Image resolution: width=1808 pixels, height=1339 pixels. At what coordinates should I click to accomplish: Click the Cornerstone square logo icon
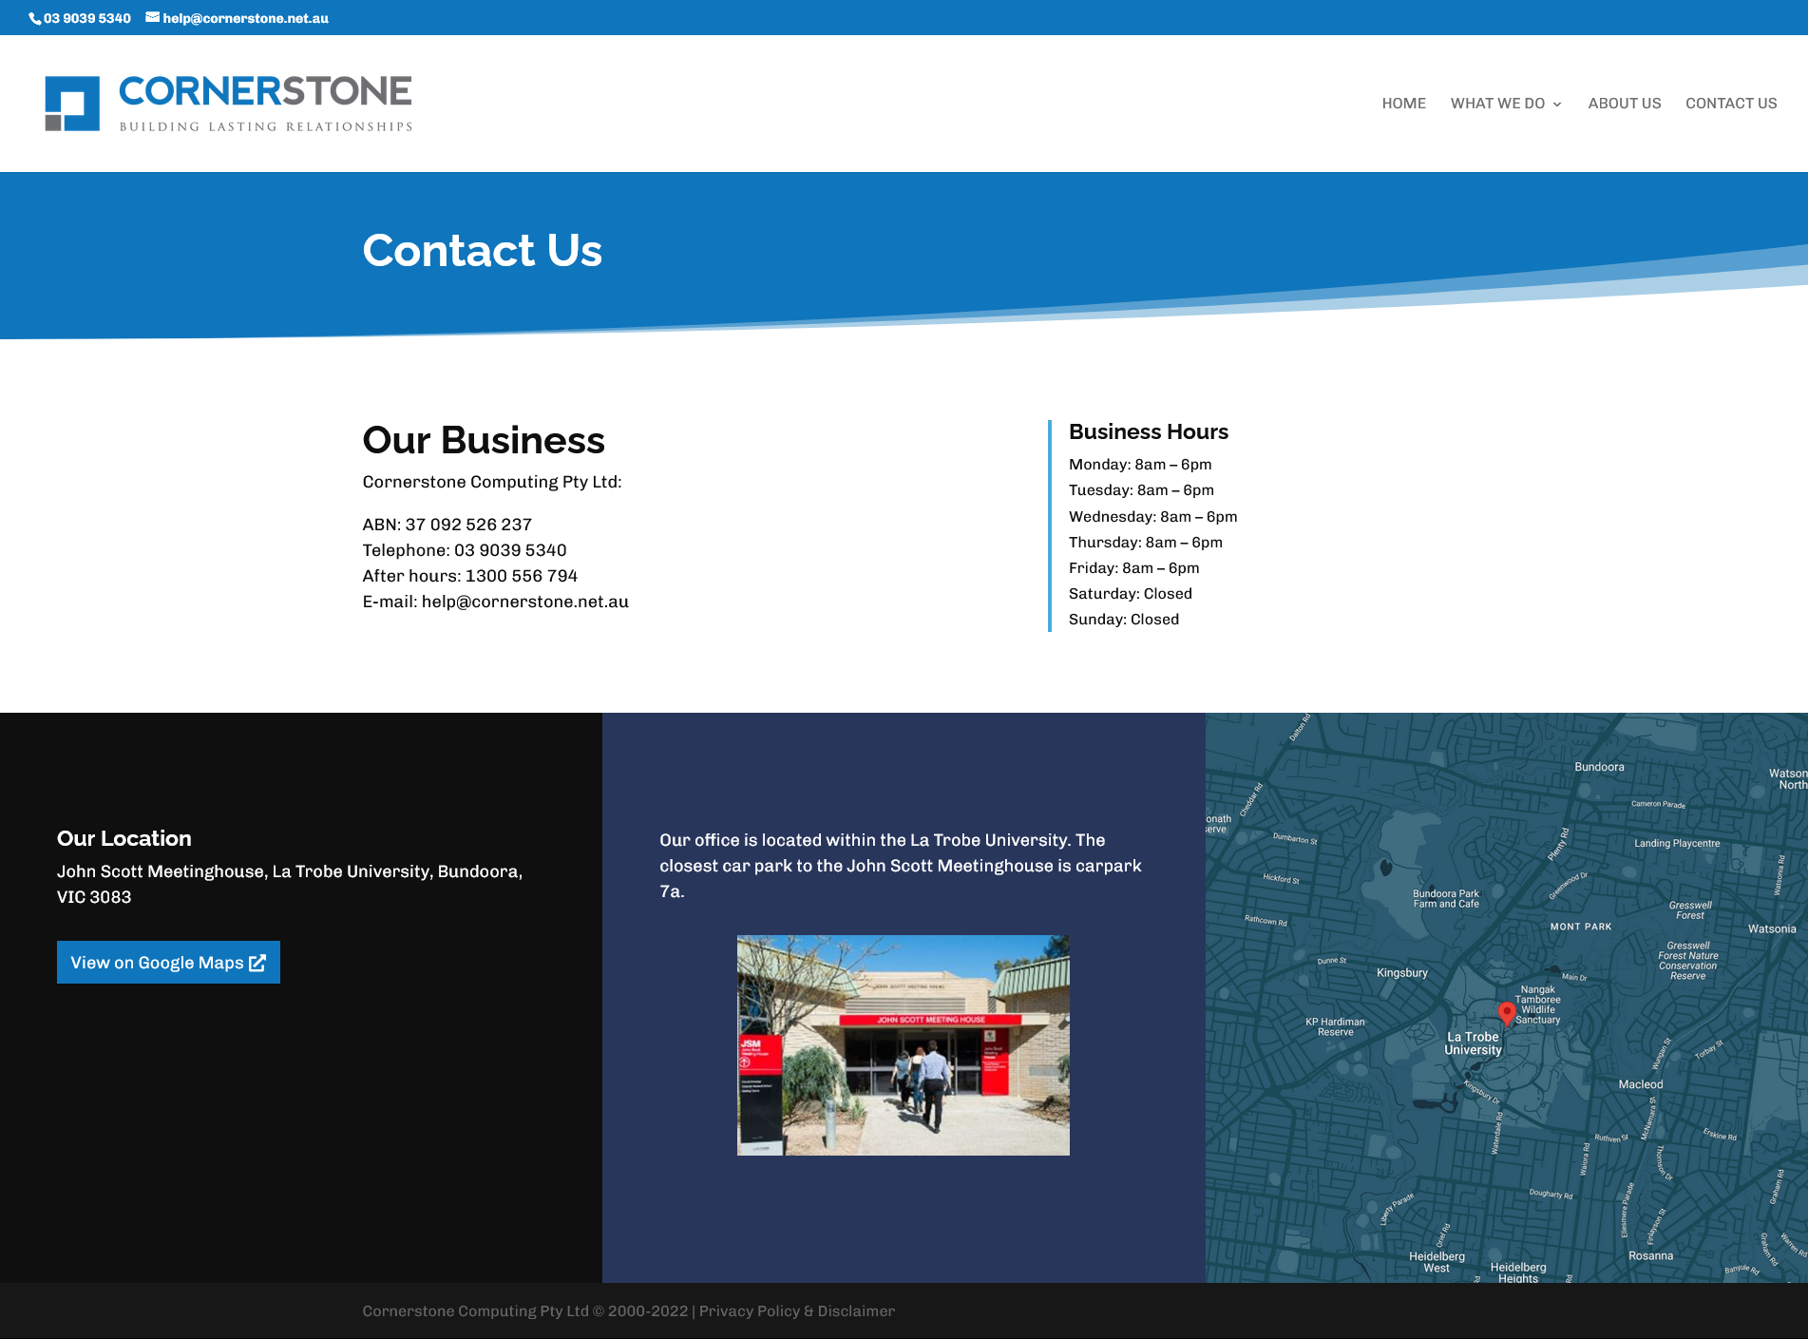point(72,104)
